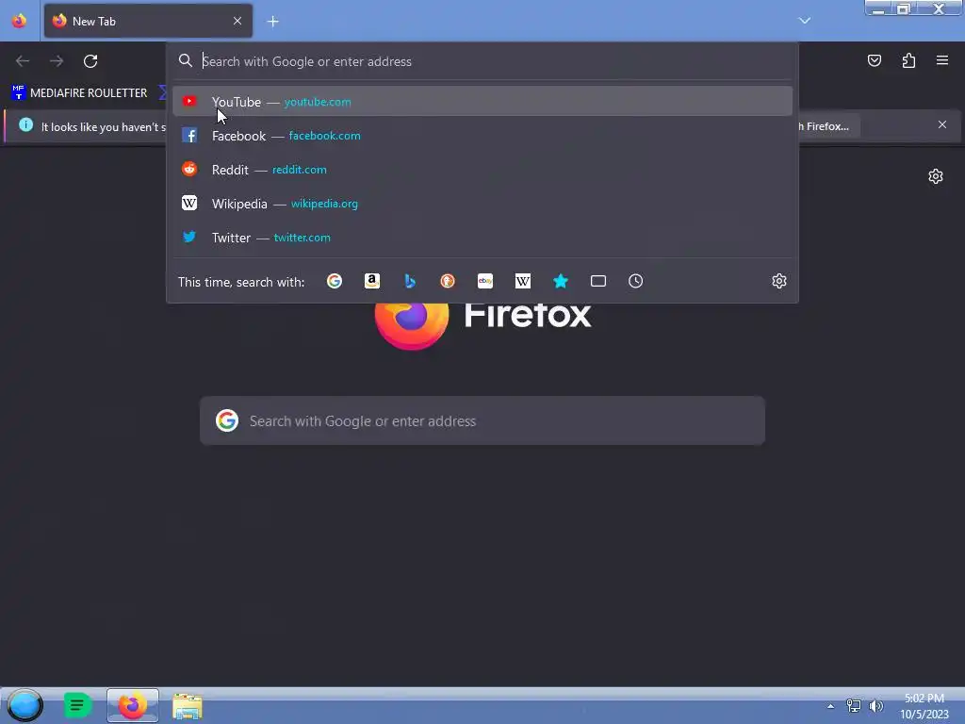The height and width of the screenshot is (724, 965).
Task: Click the page's Google search box
Action: click(482, 421)
